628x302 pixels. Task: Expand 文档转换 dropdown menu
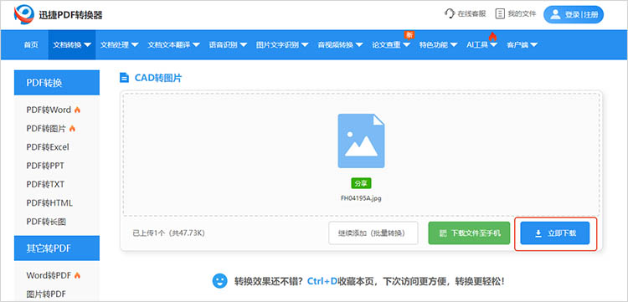[72, 45]
